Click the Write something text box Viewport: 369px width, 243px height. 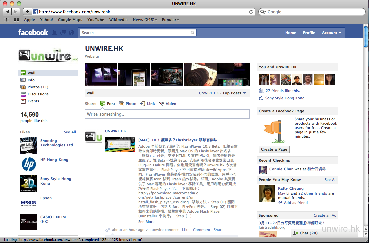click(167, 114)
